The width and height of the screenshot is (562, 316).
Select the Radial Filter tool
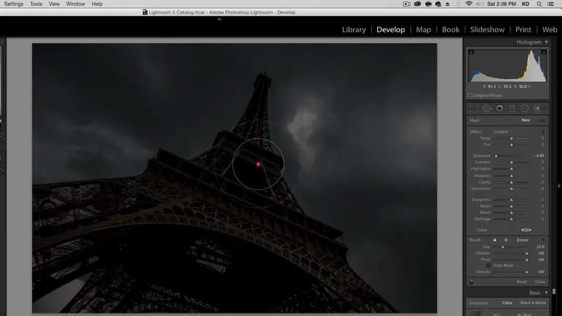pos(525,108)
